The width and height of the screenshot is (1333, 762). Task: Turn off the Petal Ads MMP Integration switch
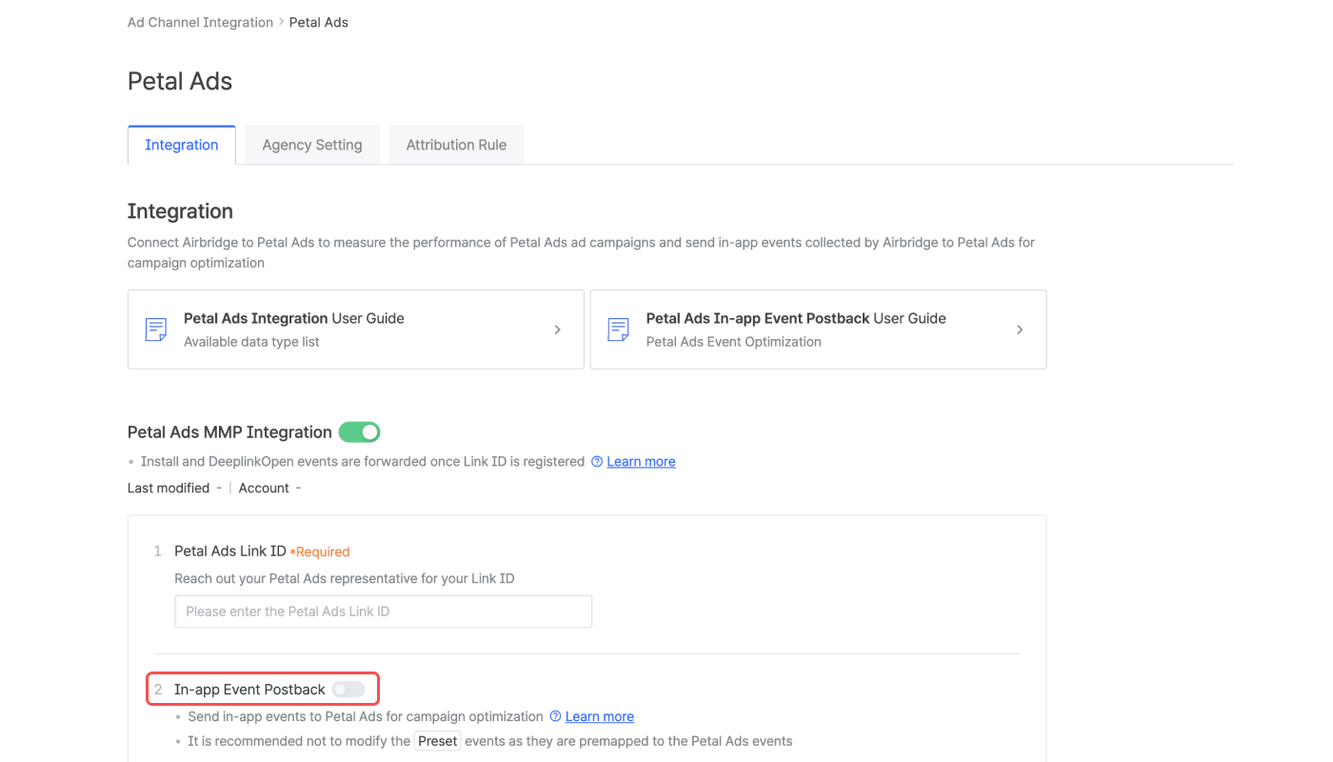(359, 432)
